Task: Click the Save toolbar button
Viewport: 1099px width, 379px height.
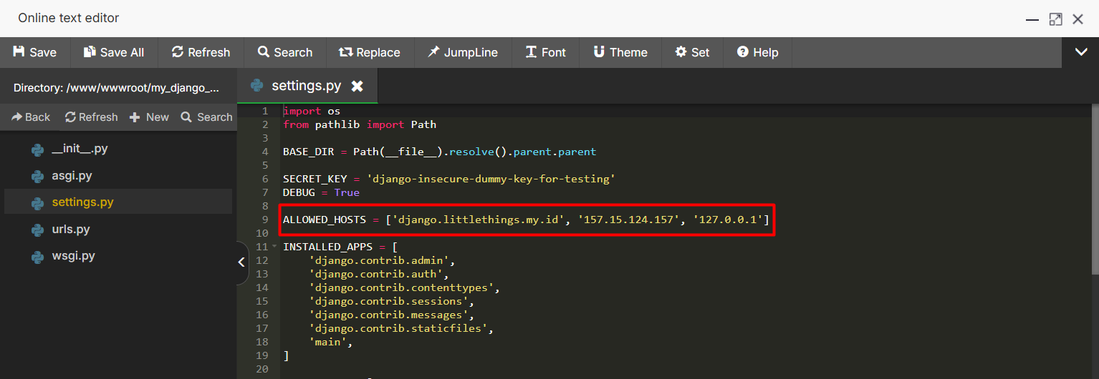Action: (x=34, y=52)
